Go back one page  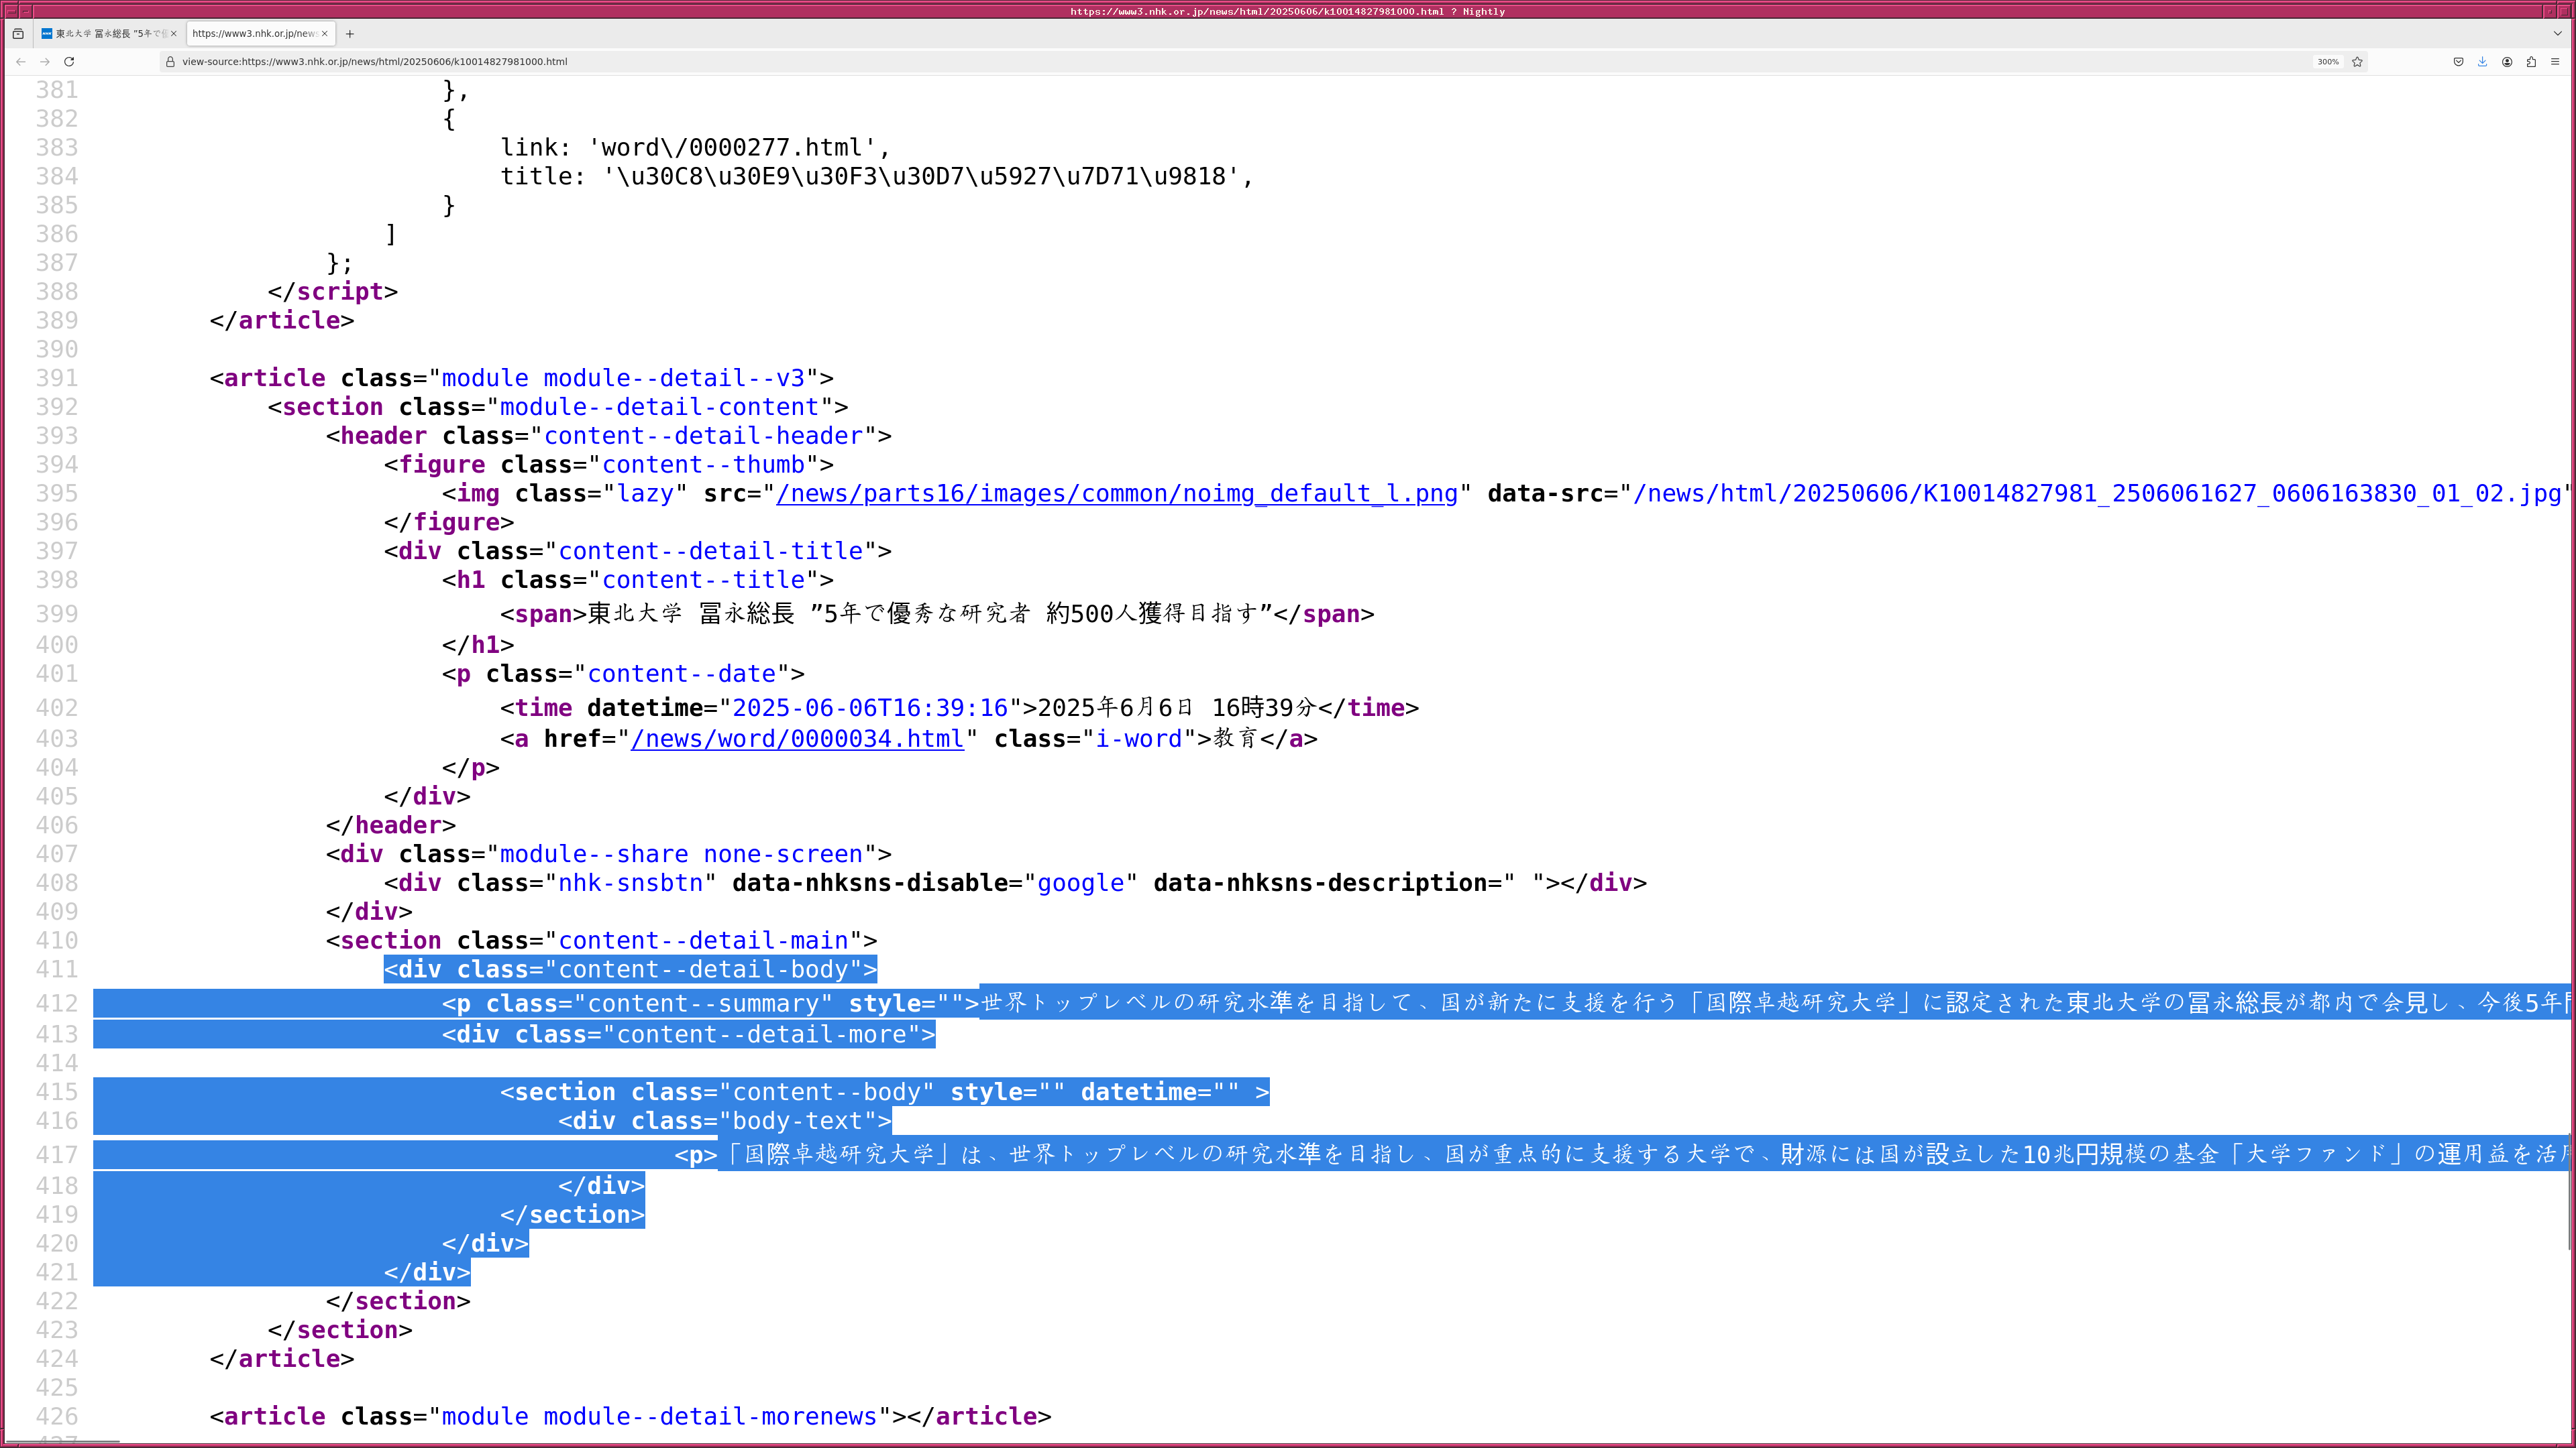pos(20,61)
